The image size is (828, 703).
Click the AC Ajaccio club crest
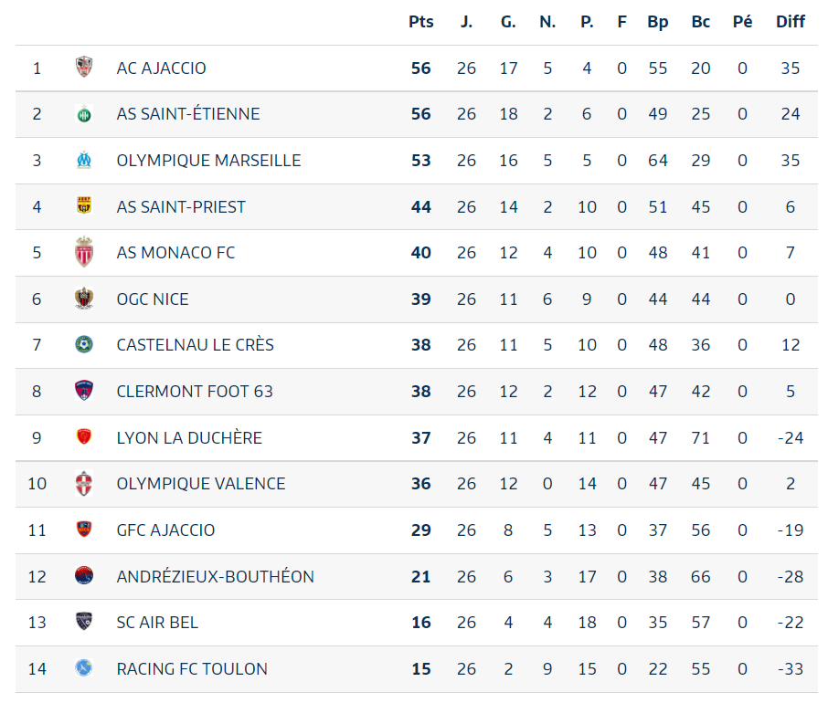click(x=84, y=68)
